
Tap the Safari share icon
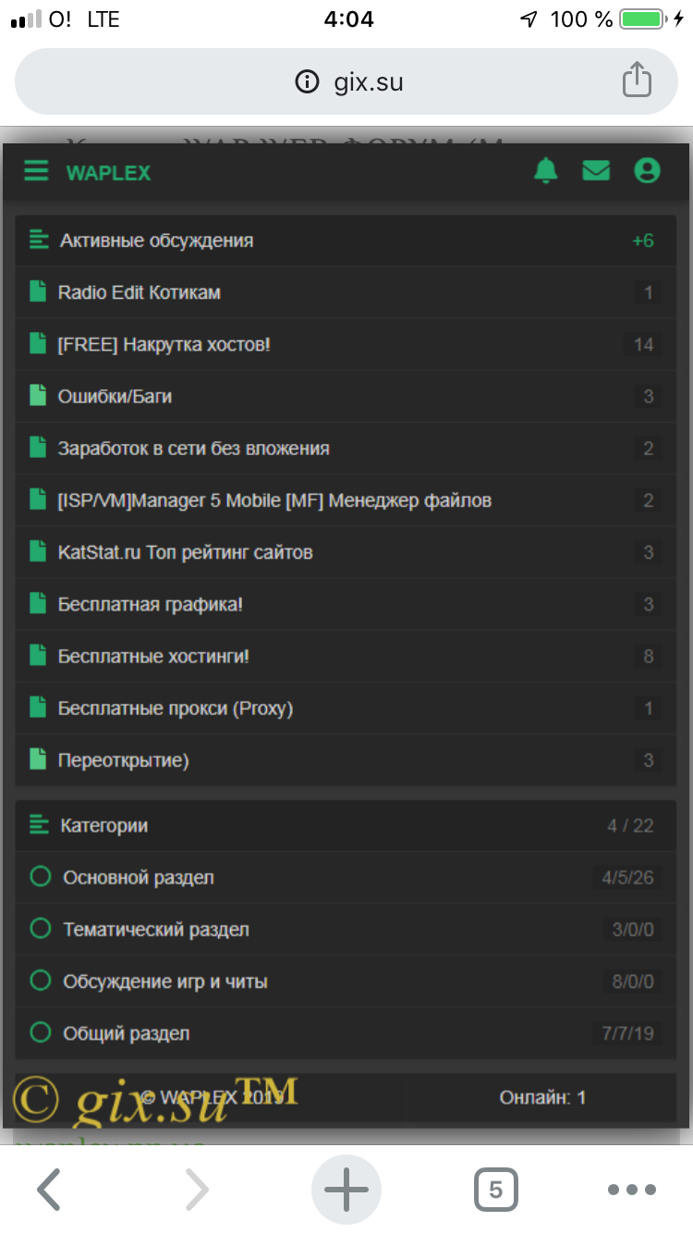pyautogui.click(x=636, y=80)
